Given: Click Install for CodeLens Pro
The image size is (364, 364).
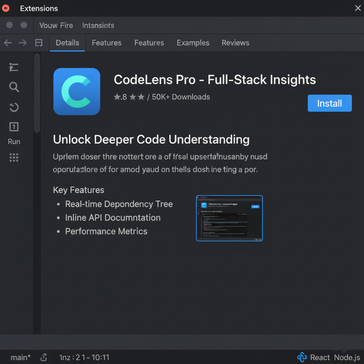Looking at the screenshot, I should pyautogui.click(x=329, y=103).
